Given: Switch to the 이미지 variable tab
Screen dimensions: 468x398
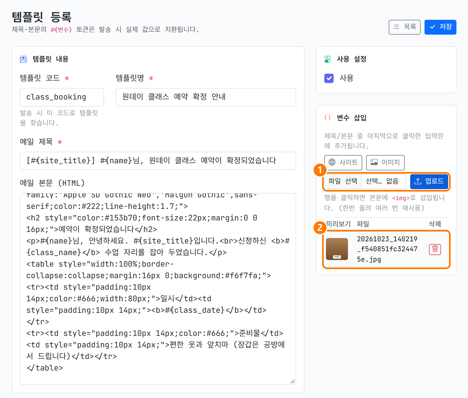Looking at the screenshot, I should point(385,162).
